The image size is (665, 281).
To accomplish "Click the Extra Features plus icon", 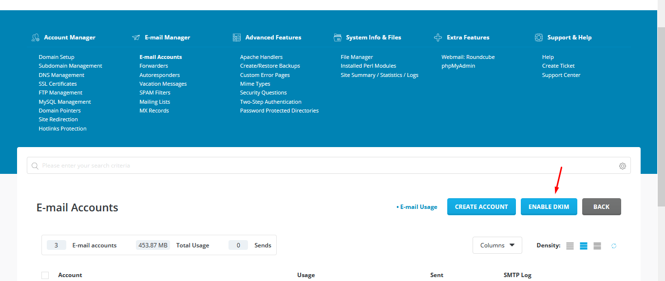I will (437, 37).
